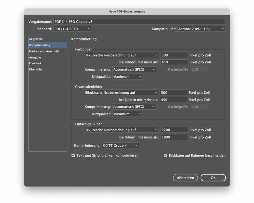Open Farbbilder resampling method dropdown
The height and width of the screenshot is (203, 254).
tap(121, 55)
